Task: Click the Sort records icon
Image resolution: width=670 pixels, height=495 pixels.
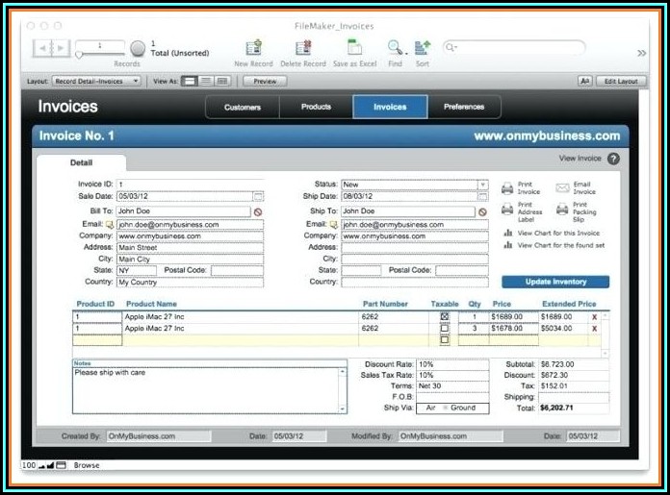Action: click(x=423, y=47)
